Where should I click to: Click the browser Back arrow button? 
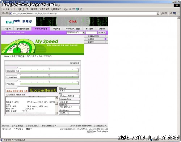(x=6, y=9)
